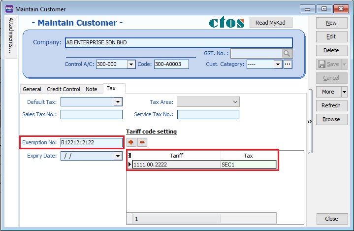Screen dimensions: 354x231
Task: Add a tariff row with plus icon
Action: click(131, 142)
